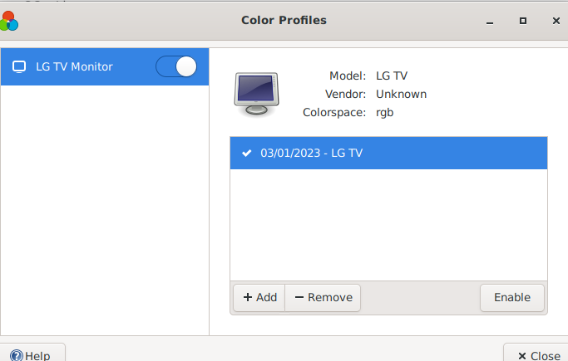Toggle the LG TV Monitor switch off

pos(176,67)
